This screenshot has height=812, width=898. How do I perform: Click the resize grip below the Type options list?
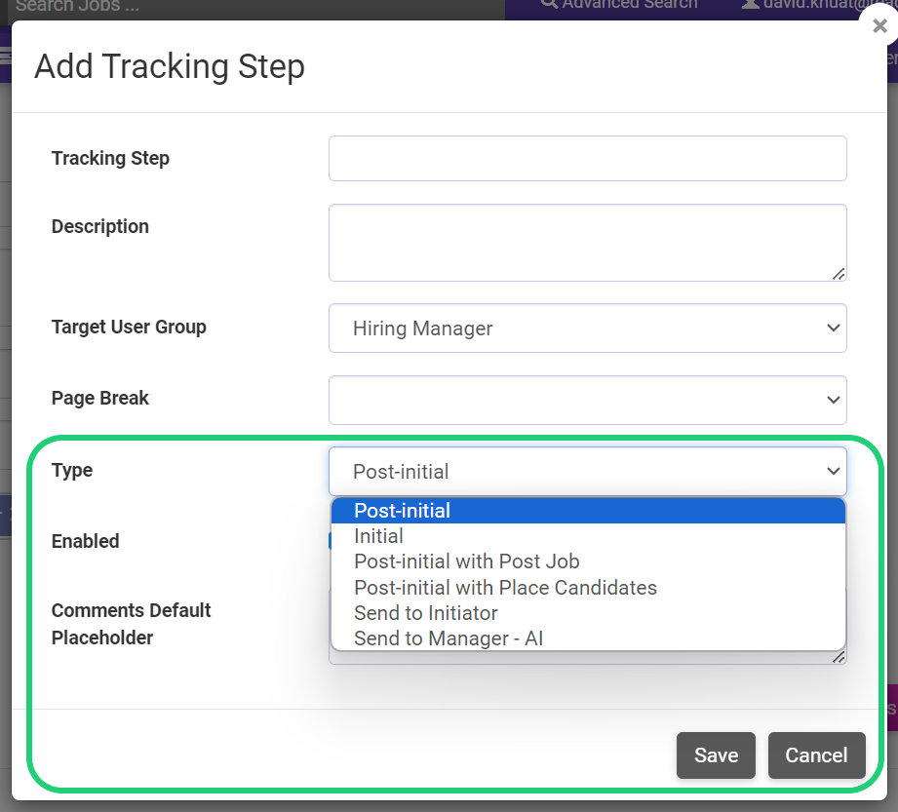point(839,657)
